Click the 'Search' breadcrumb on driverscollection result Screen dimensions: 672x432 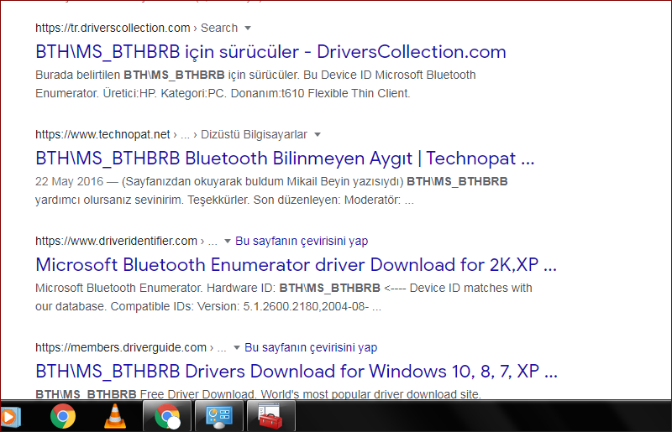219,28
